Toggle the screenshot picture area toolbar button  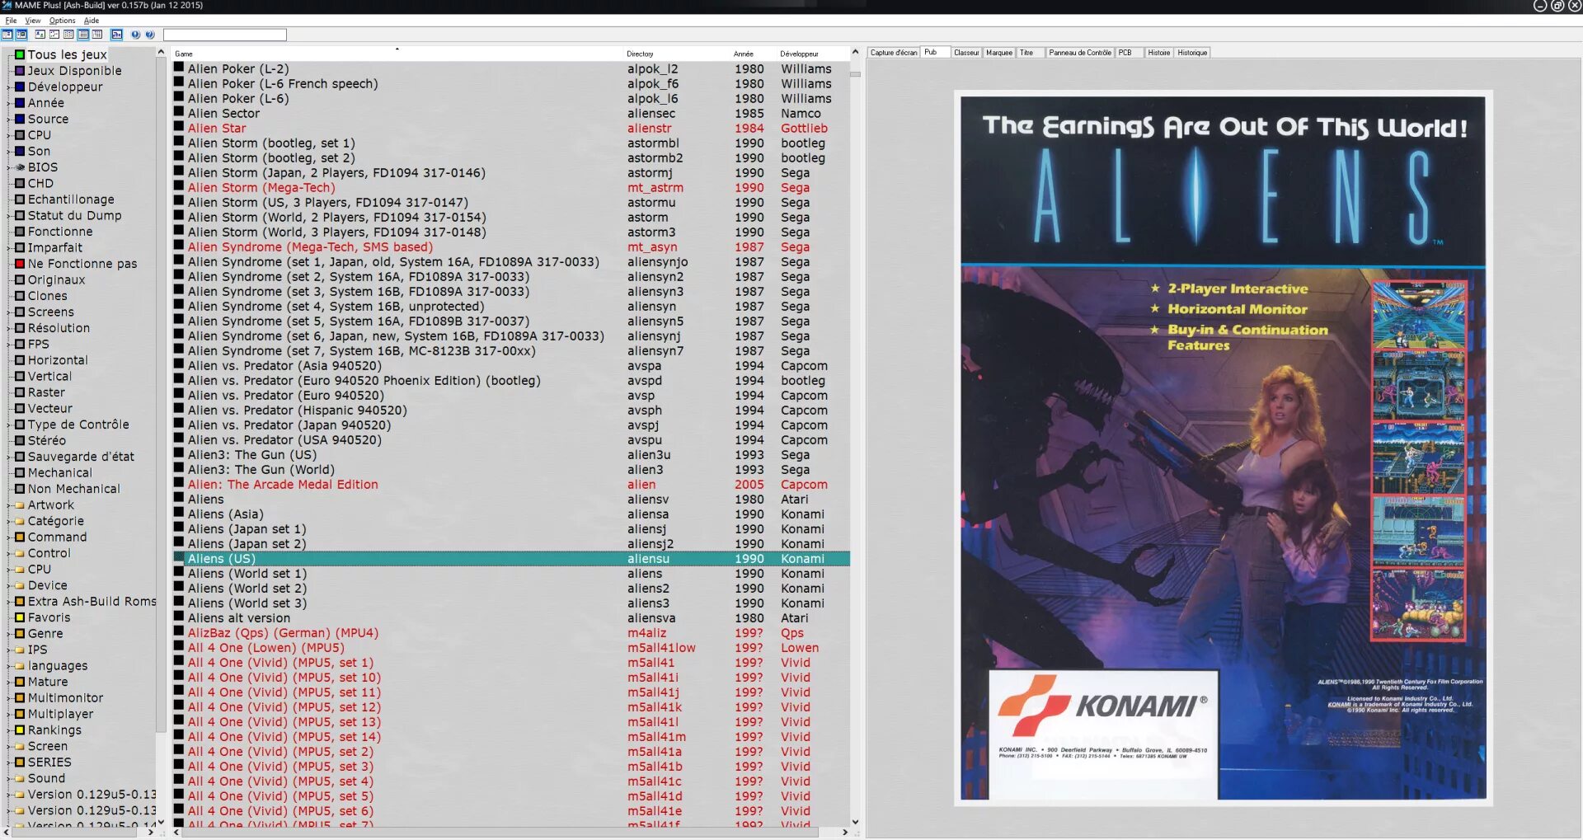21,35
